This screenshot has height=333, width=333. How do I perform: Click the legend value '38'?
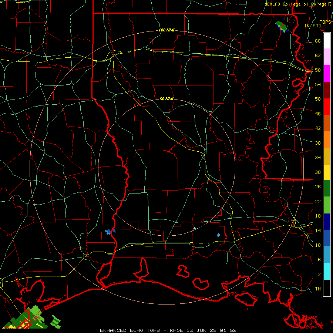(x=318, y=143)
